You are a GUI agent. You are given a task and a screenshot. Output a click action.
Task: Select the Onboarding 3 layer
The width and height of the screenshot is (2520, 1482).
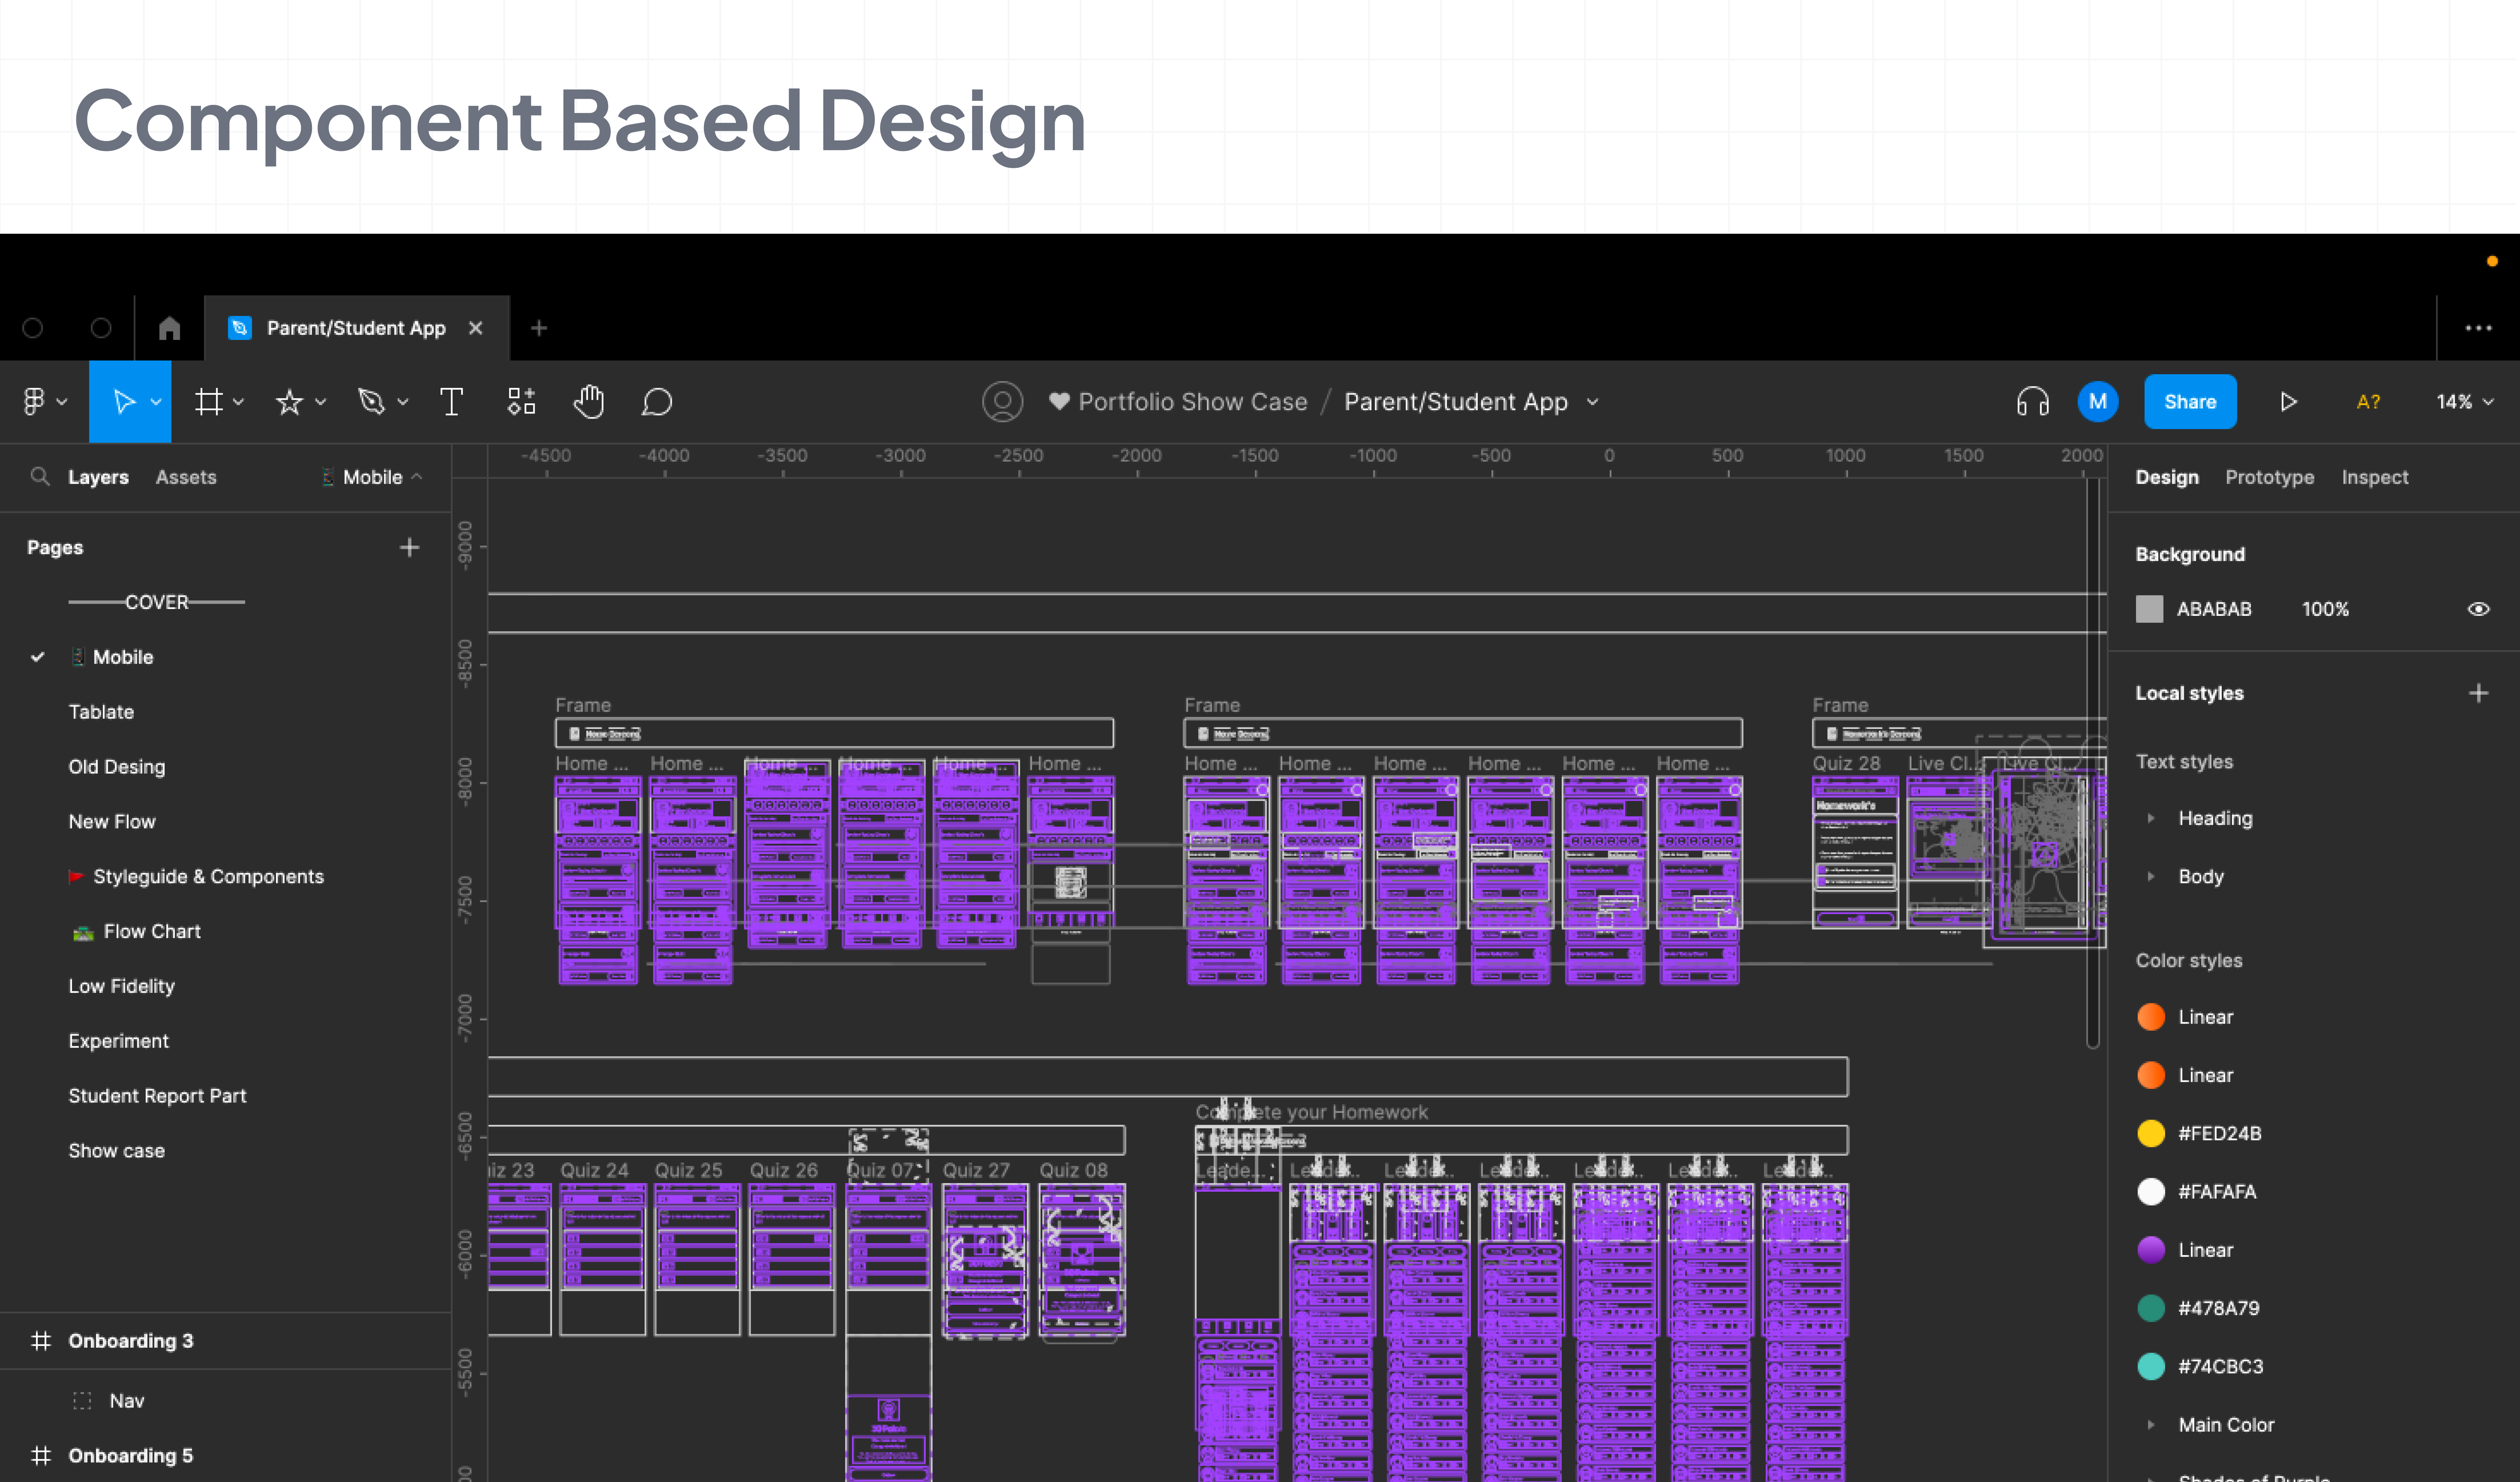[x=131, y=1341]
